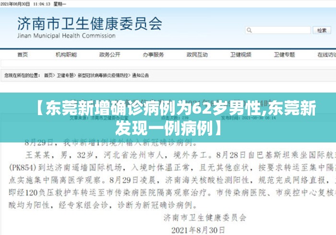The height and width of the screenshot is (235, 336).
Task: Open the 卫健视频 menu item
Action: pyautogui.click(x=241, y=55)
